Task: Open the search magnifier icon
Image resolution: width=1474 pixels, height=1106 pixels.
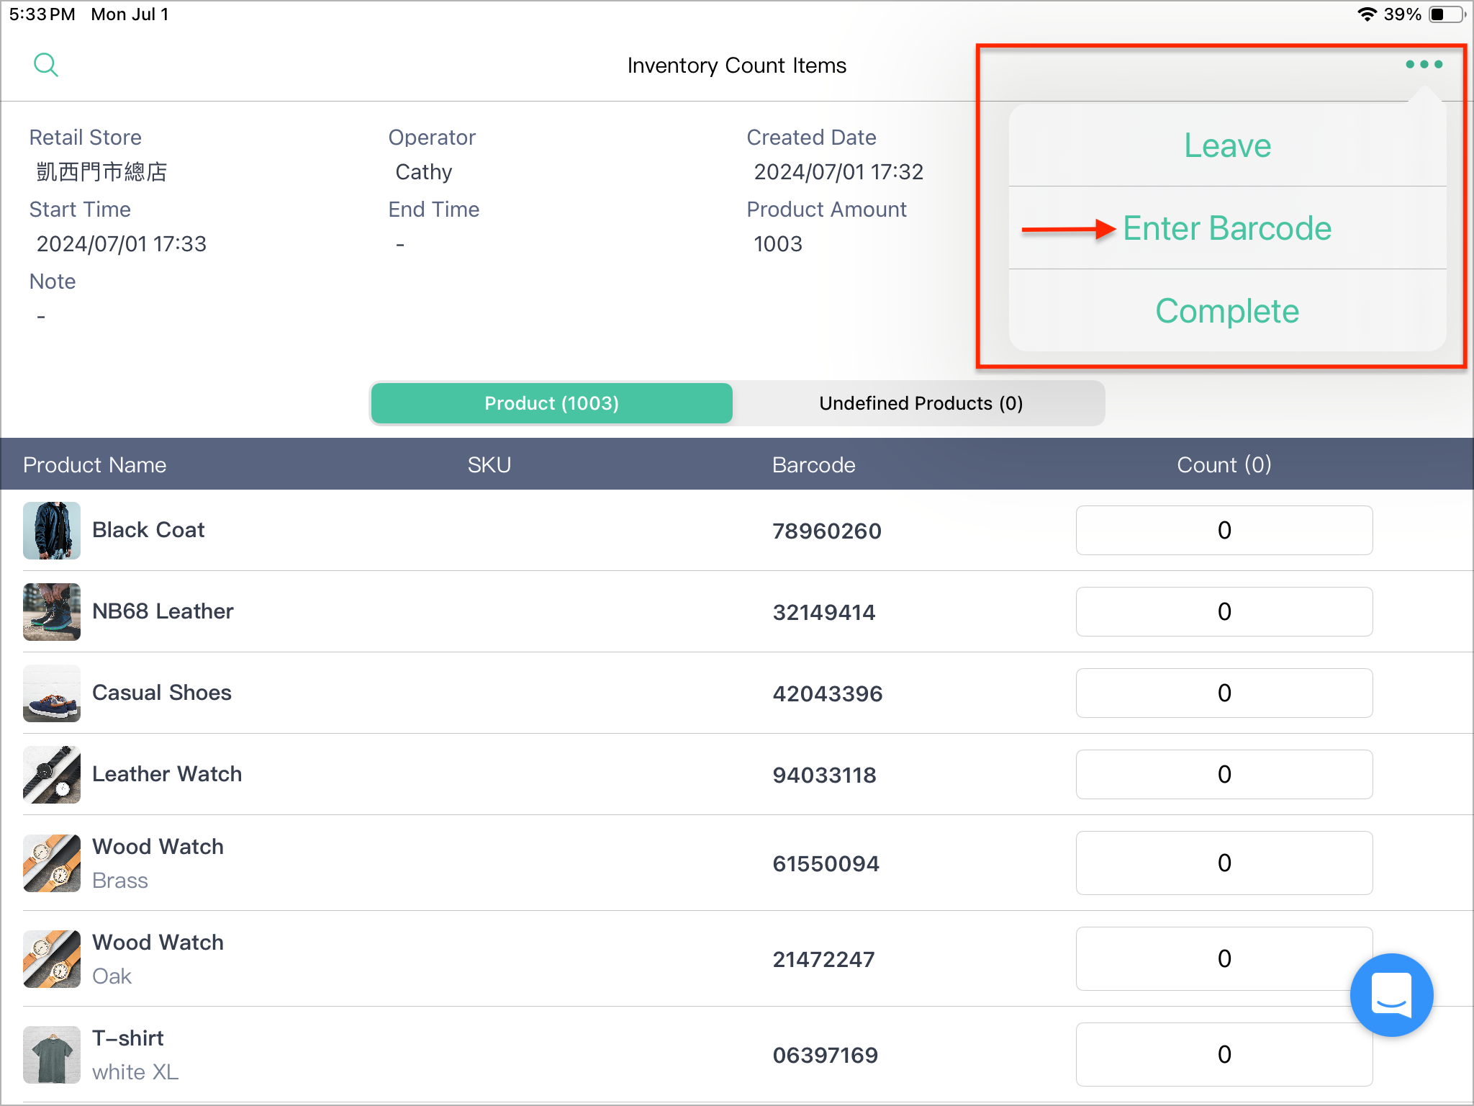Action: pyautogui.click(x=46, y=65)
